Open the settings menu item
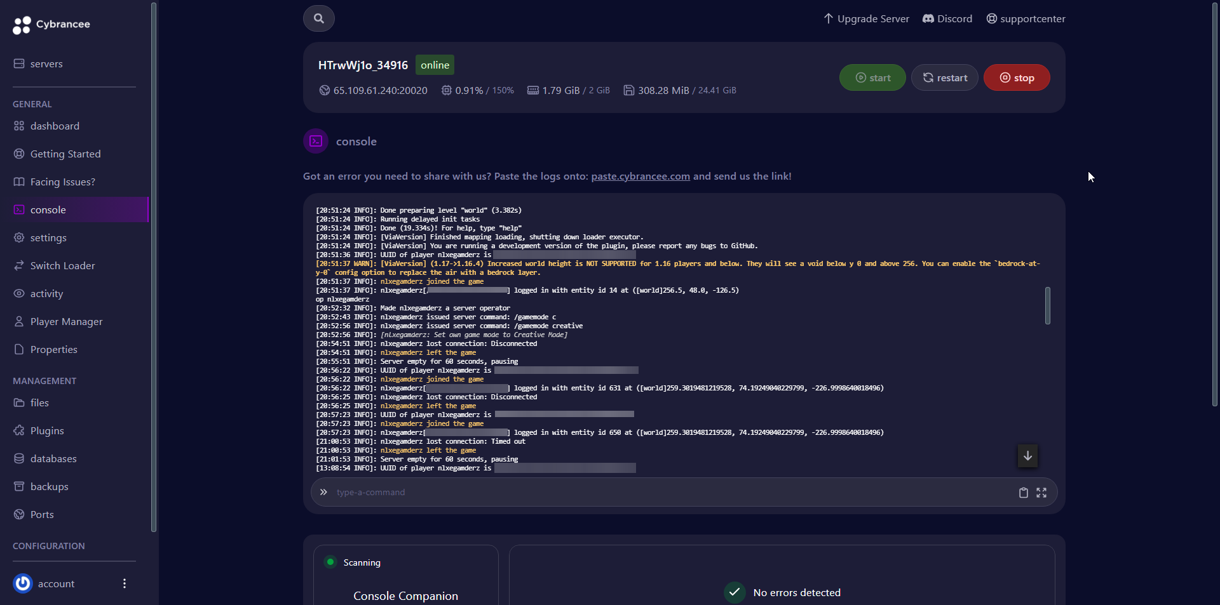The width and height of the screenshot is (1220, 605). (x=48, y=237)
